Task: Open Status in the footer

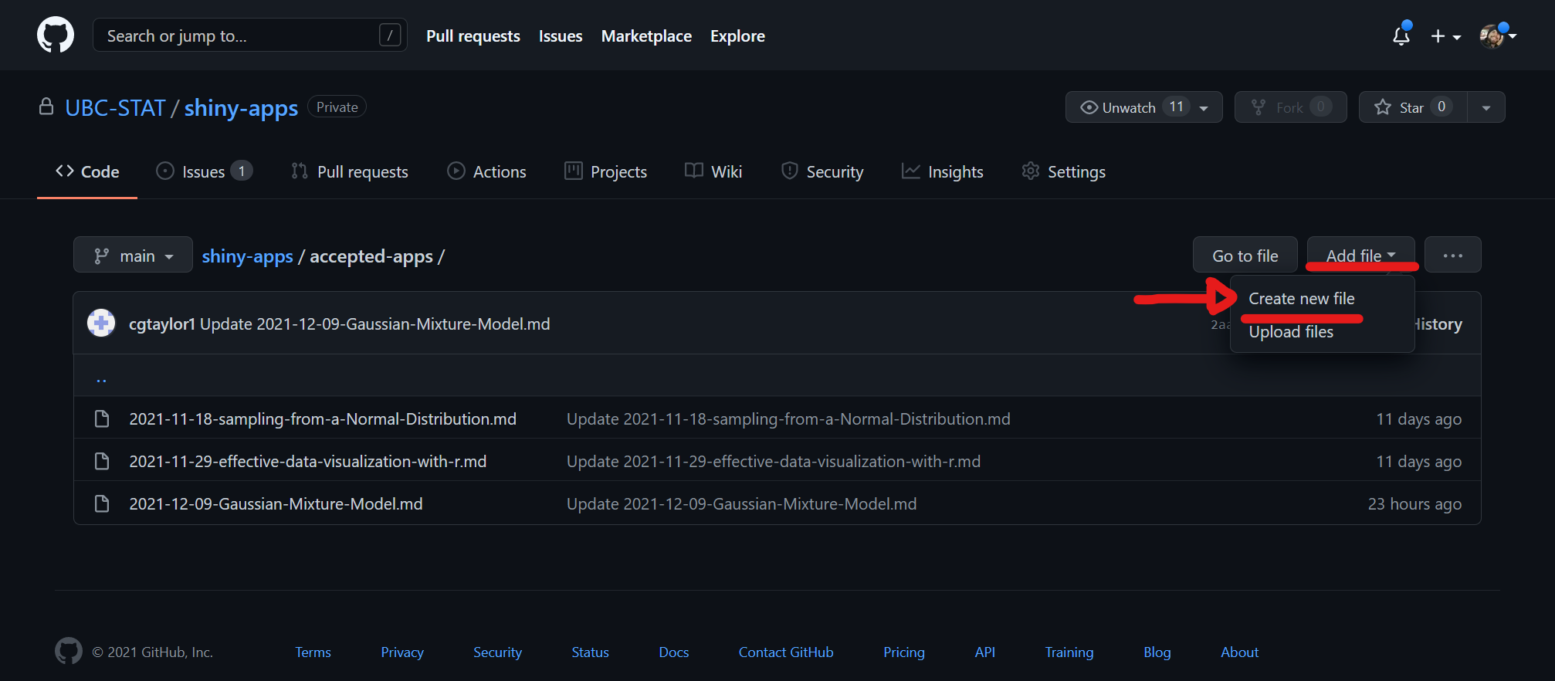Action: click(590, 652)
